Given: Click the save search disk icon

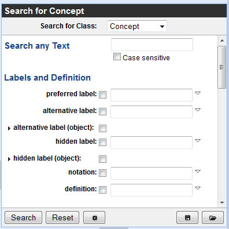Looking at the screenshot, I should click(187, 217).
